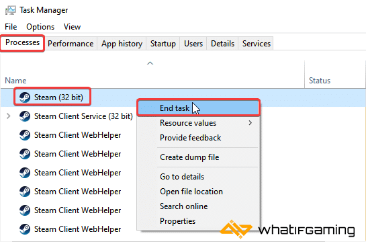366x242 pixels.
Task: Open Properties from the context menu
Action: [177, 221]
